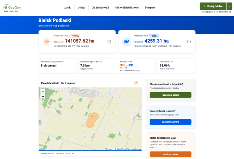Click the orange sun PV icon

[47, 42]
